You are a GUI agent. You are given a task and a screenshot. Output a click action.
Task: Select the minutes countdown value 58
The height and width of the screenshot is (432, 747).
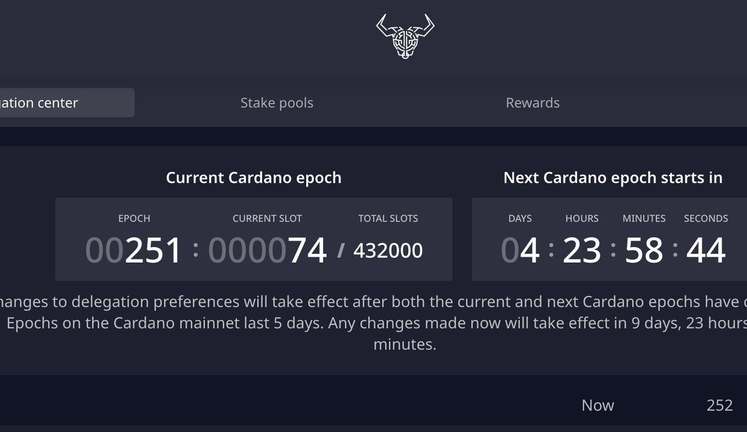click(644, 250)
